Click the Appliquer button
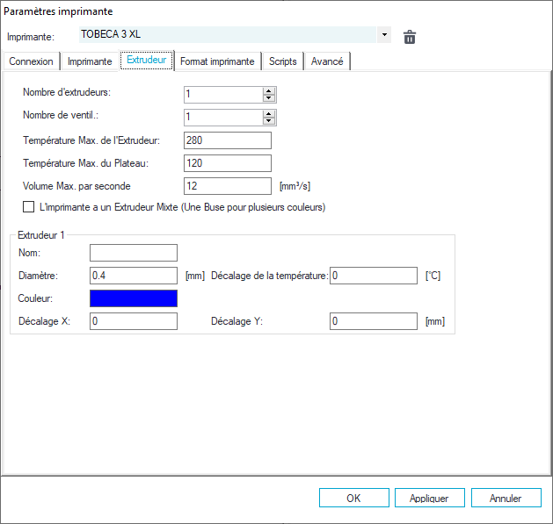The image size is (553, 524). (429, 498)
